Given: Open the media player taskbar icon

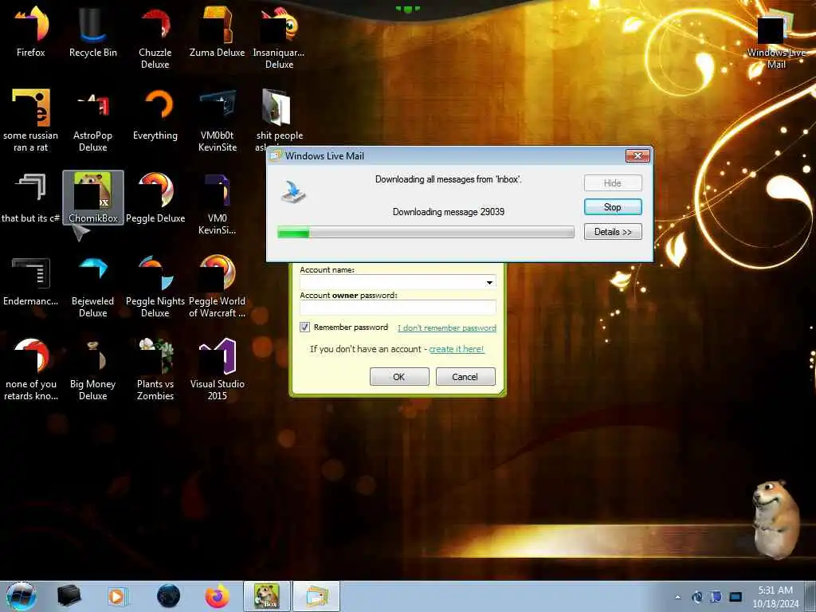Looking at the screenshot, I should pos(118,596).
